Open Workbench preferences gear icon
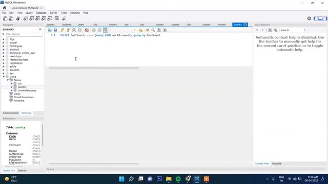This screenshot has width=328, height=184. coord(309,18)
